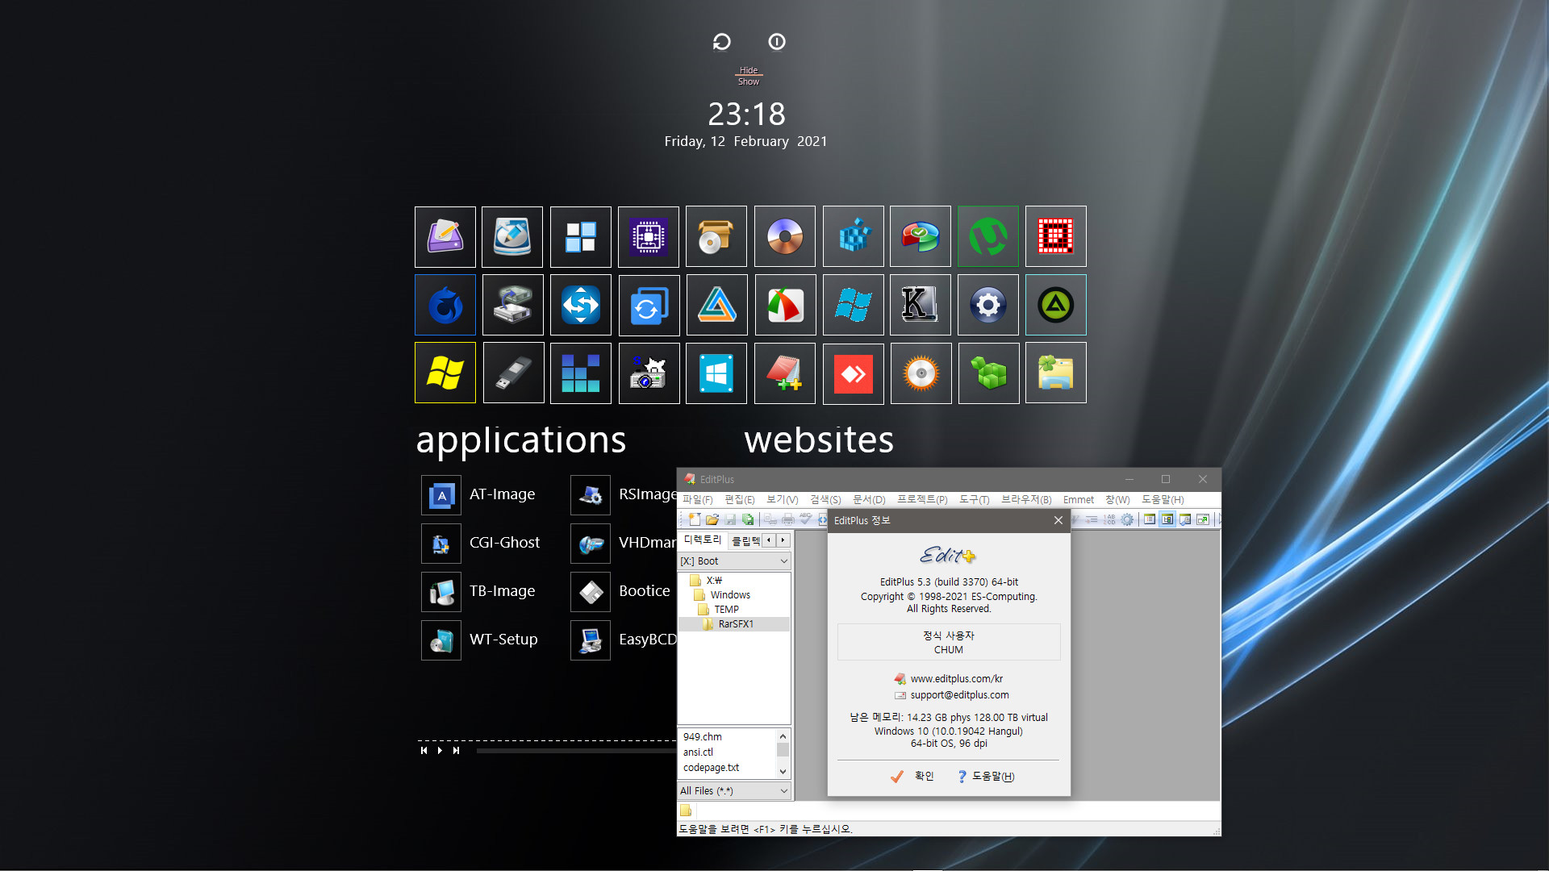The height and width of the screenshot is (871, 1549).
Task: Select the Windows folder in directory tree
Action: click(x=729, y=594)
